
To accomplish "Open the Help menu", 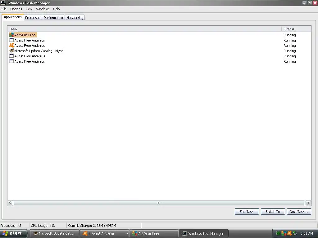I will 57,9.
